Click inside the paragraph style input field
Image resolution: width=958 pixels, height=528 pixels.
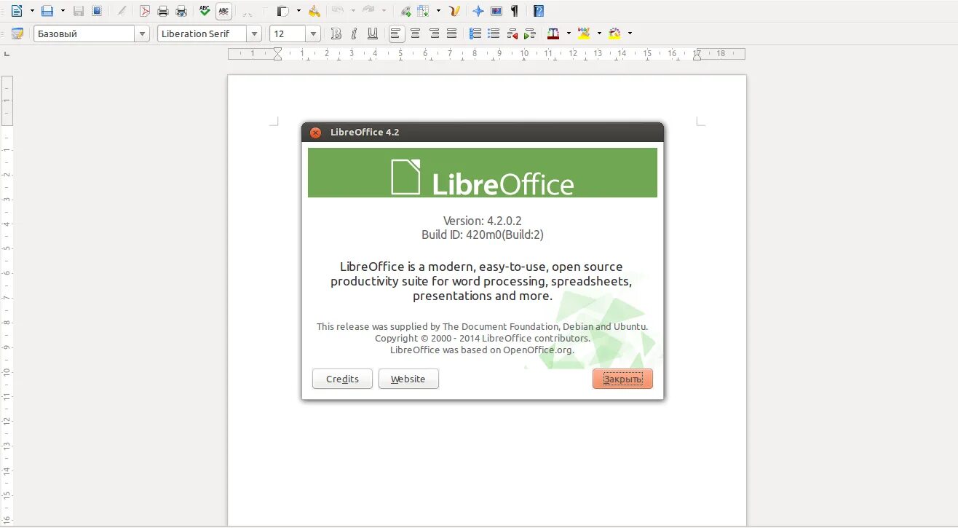[x=84, y=34]
